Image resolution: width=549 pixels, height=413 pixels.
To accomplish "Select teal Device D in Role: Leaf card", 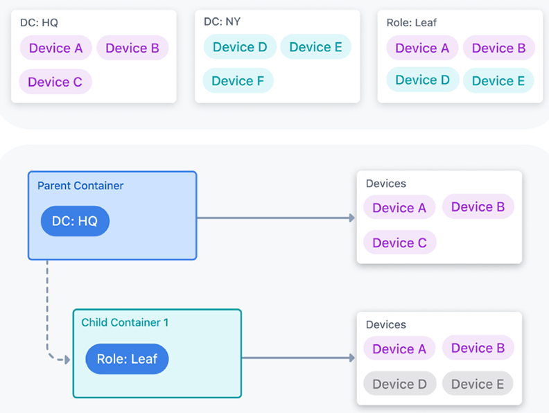I will pos(422,80).
